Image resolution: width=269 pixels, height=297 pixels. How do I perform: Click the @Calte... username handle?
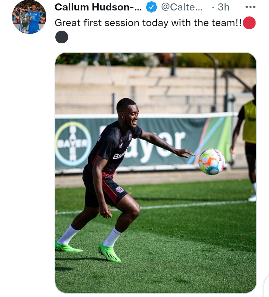(x=182, y=7)
